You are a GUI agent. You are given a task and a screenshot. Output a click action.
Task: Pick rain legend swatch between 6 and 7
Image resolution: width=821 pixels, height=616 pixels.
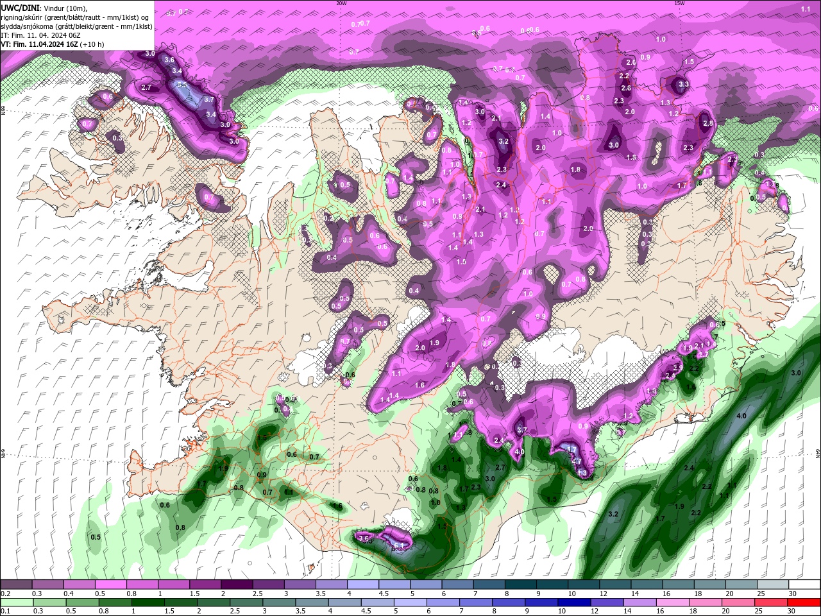tap(443, 603)
